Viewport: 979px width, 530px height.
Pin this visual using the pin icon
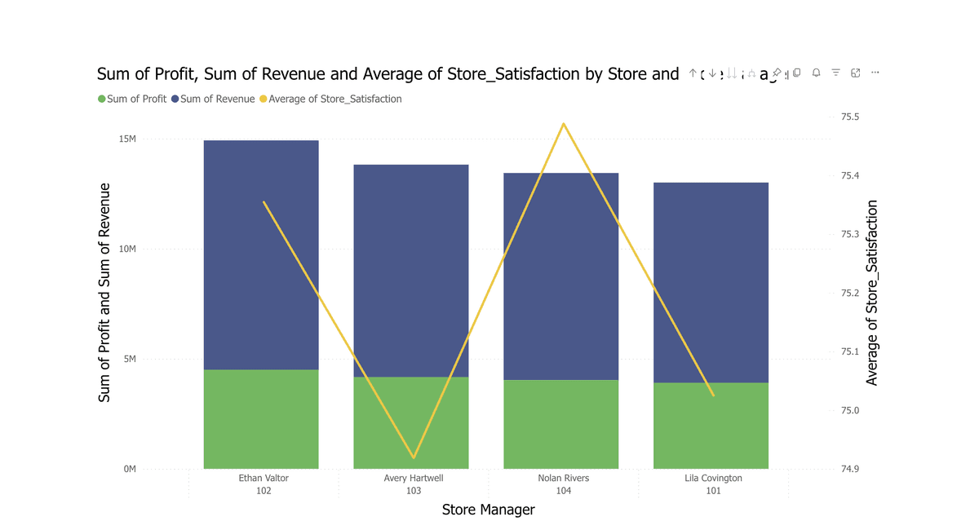(777, 73)
